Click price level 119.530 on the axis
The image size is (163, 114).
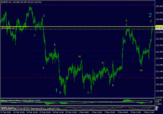[159, 98]
